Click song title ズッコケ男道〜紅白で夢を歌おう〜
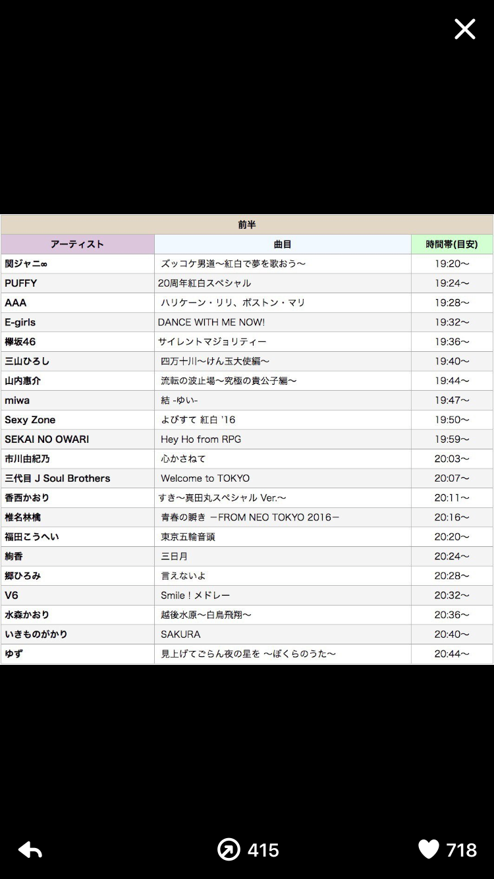494x879 pixels. tap(233, 264)
